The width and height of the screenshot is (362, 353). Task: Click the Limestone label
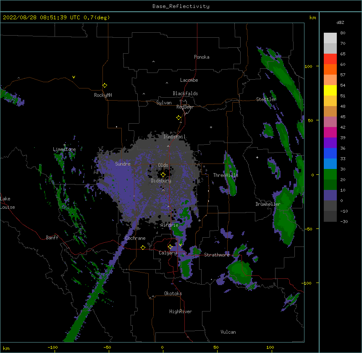64,149
